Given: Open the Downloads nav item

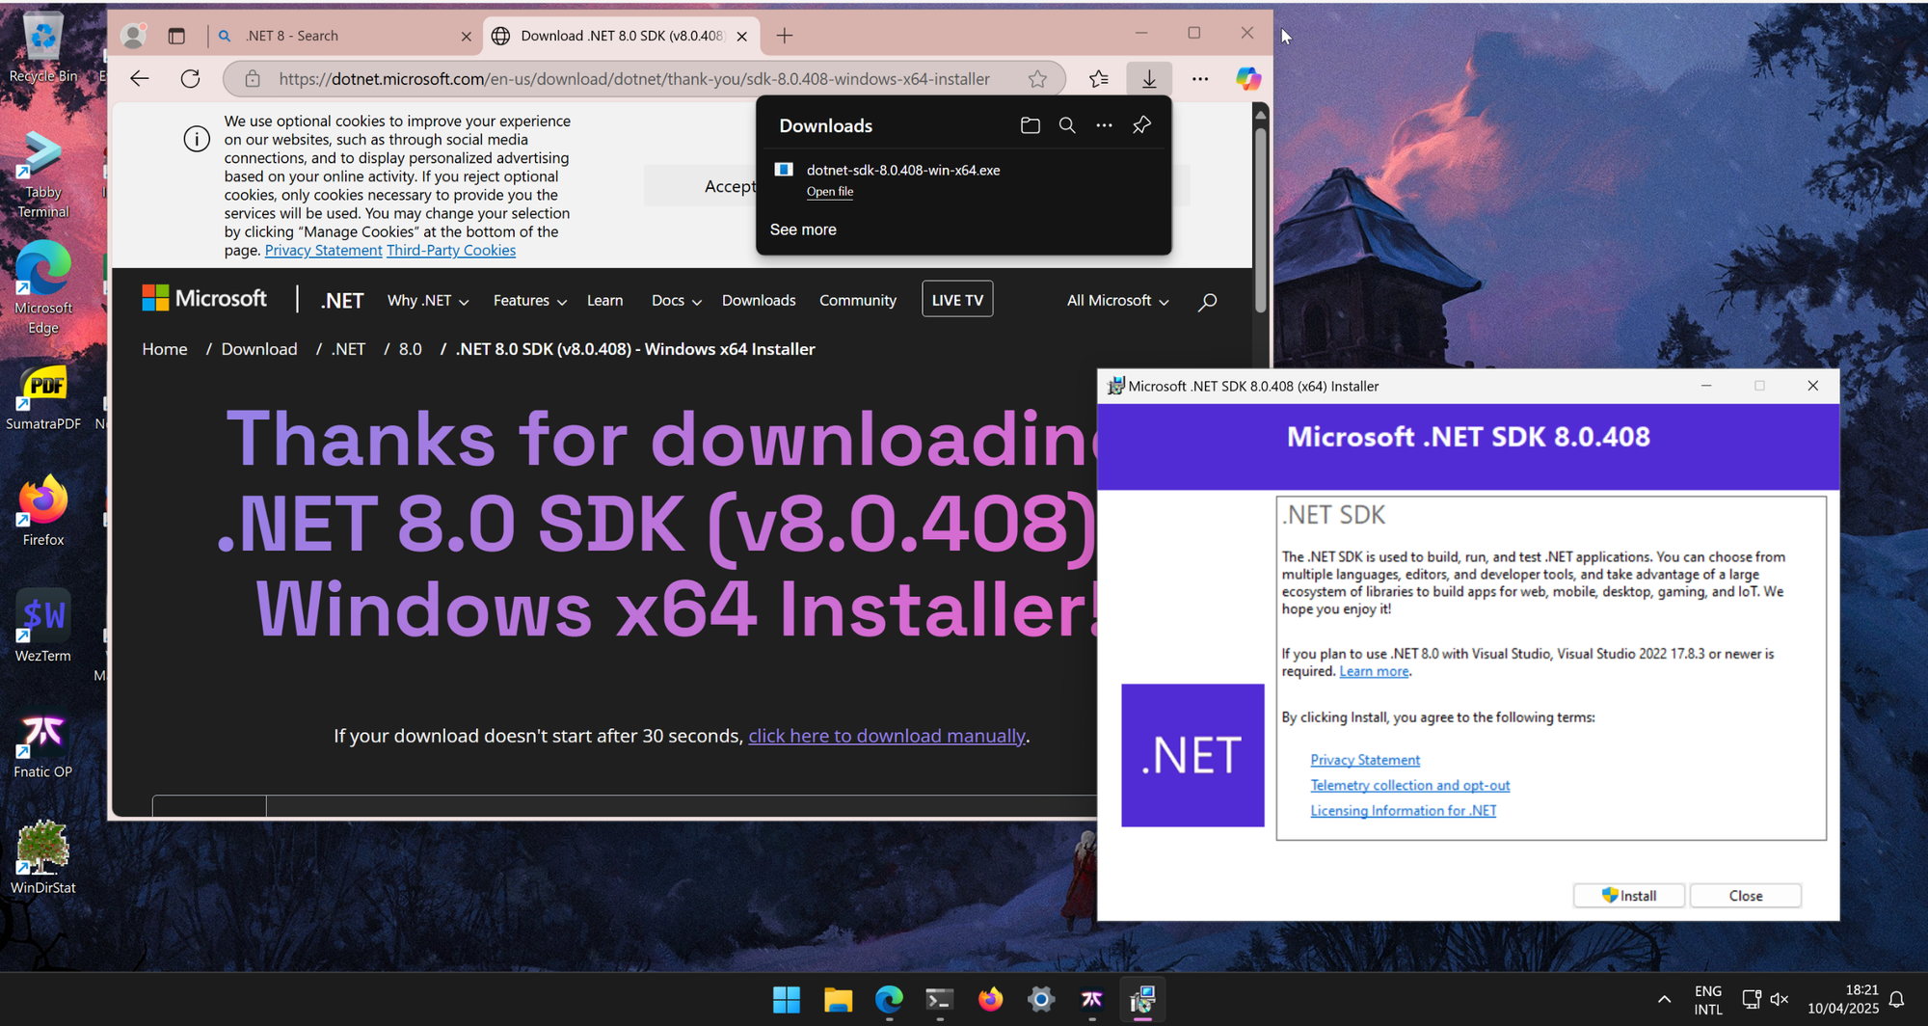Looking at the screenshot, I should [x=759, y=301].
